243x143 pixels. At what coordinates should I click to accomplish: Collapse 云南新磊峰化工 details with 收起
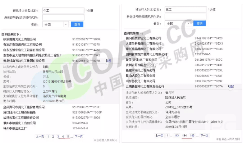[231, 86]
